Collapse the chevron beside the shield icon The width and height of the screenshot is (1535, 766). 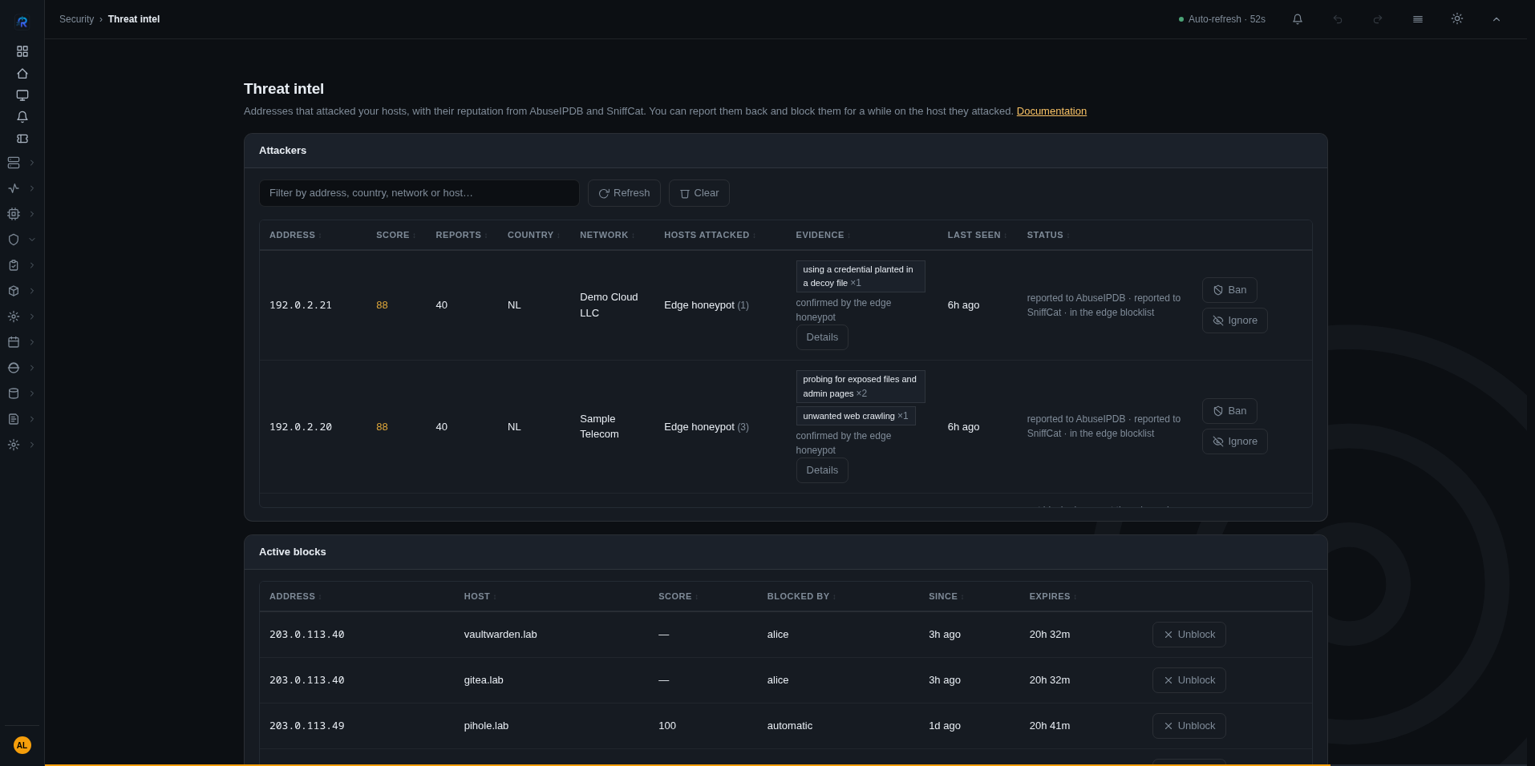tap(32, 240)
